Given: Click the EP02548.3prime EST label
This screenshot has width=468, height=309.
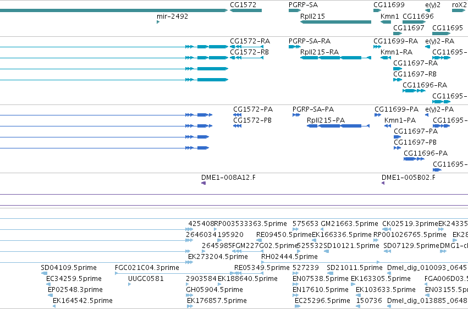Looking at the screenshot, I should coord(75,290).
